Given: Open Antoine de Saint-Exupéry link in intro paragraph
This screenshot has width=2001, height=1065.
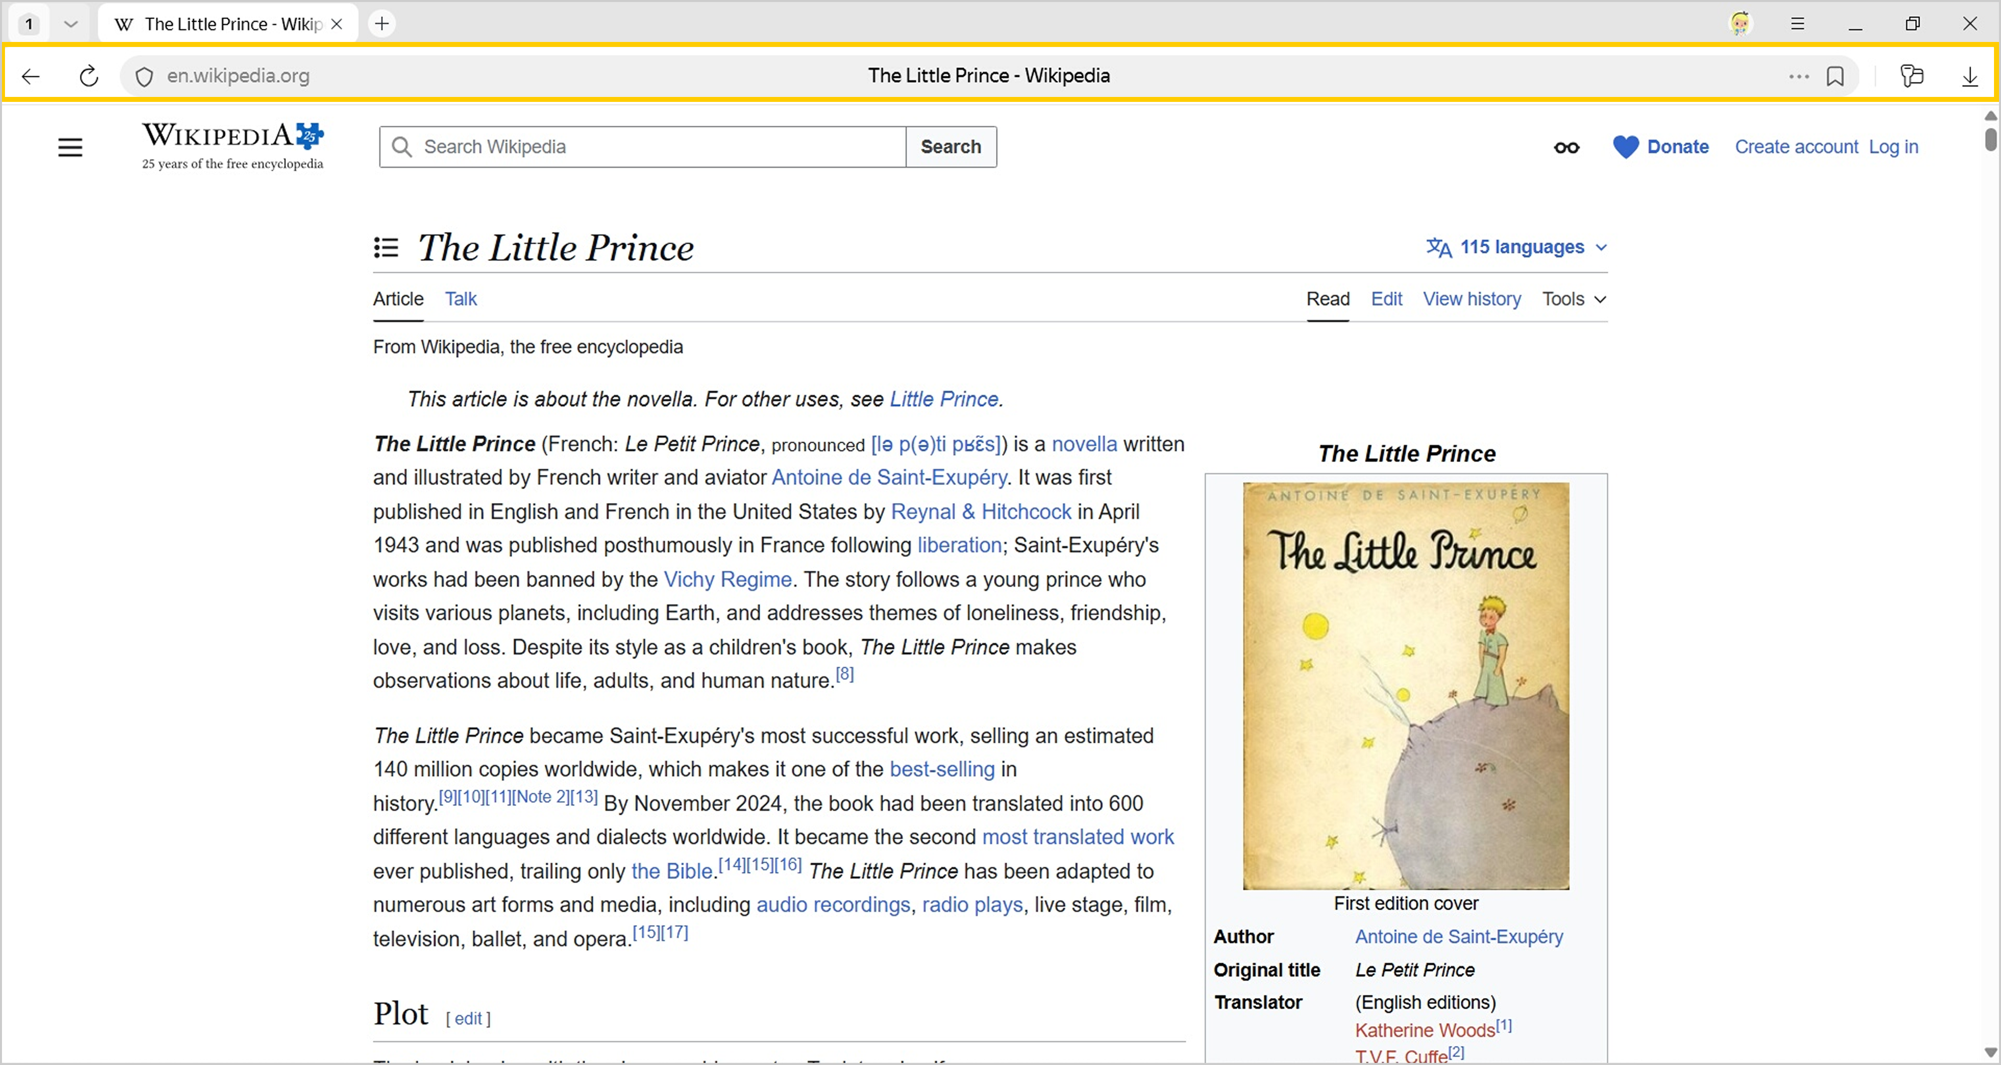Looking at the screenshot, I should click(889, 478).
